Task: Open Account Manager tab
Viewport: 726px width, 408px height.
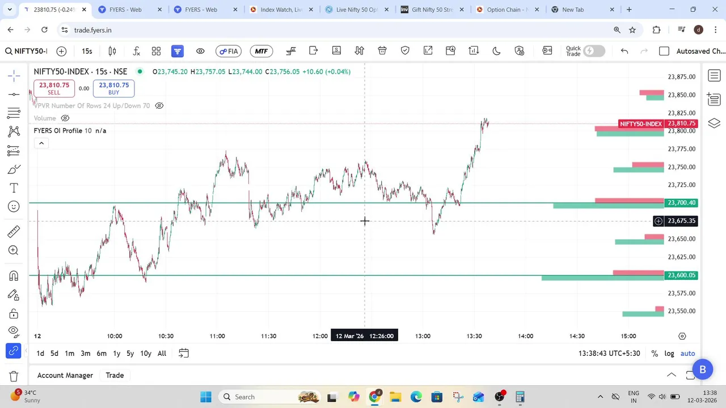Action: coord(65,375)
